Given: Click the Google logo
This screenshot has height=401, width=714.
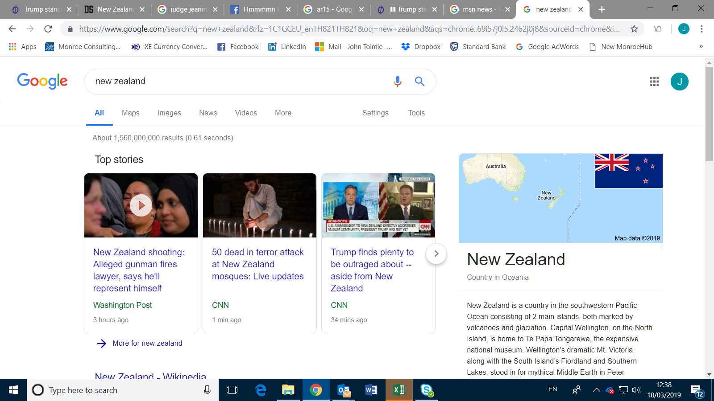Looking at the screenshot, I should click(42, 81).
